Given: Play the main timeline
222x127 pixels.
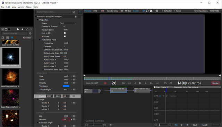Looking at the screenshot, I should point(140,83).
